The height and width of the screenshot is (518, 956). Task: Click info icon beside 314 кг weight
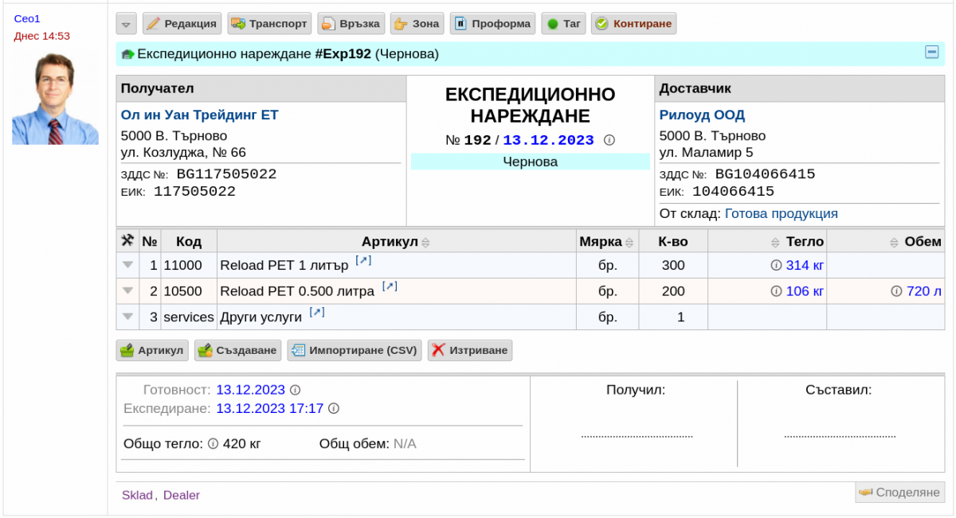[776, 266]
